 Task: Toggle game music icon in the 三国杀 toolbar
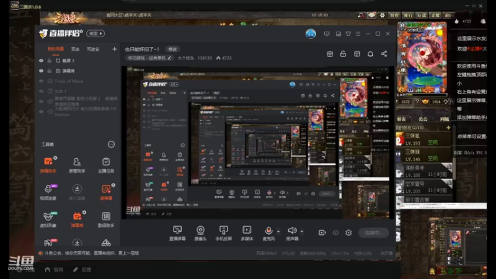pyautogui.click(x=361, y=15)
